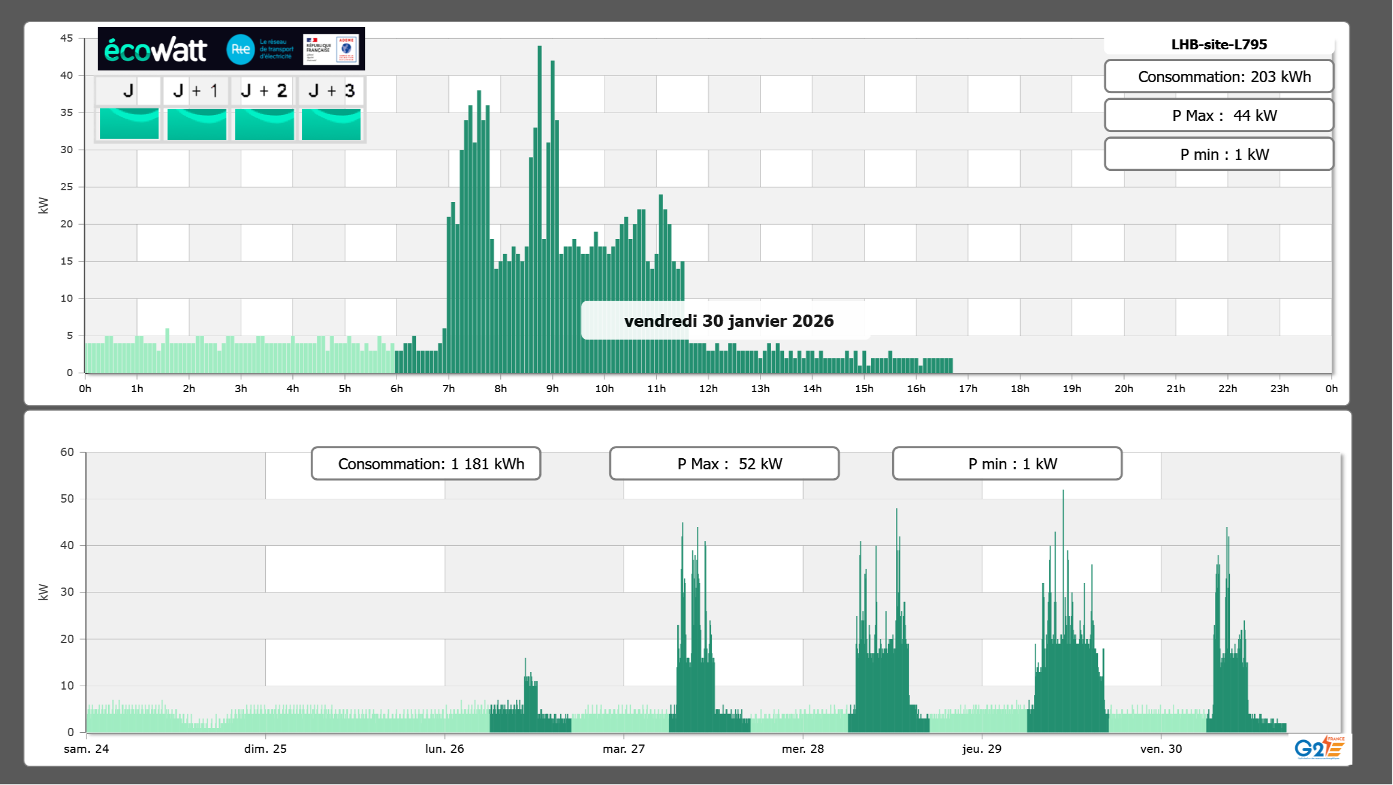Click the jeu. 29 axis label
The width and height of the screenshot is (1393, 785).
(x=981, y=748)
